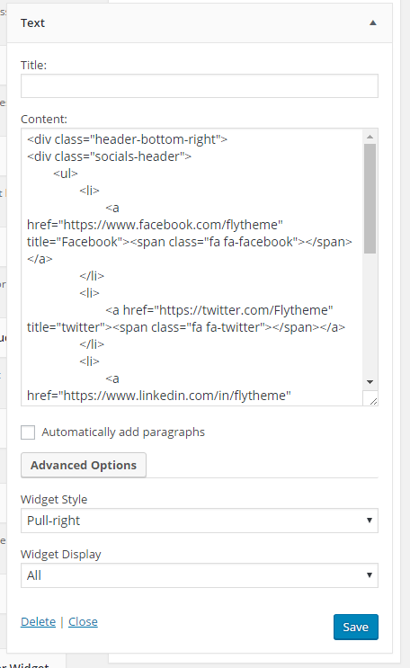This screenshot has width=410, height=668.
Task: Click the Text widget header title
Action: (x=32, y=23)
